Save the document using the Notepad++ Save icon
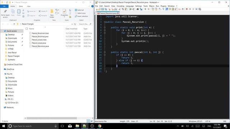 pyautogui.click(x=102, y=9)
